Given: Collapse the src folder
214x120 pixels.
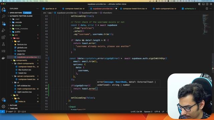Looking at the screenshot, I should (x=16, y=35).
